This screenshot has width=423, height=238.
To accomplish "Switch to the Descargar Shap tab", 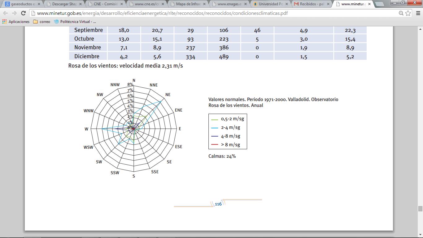I will 63,4.
